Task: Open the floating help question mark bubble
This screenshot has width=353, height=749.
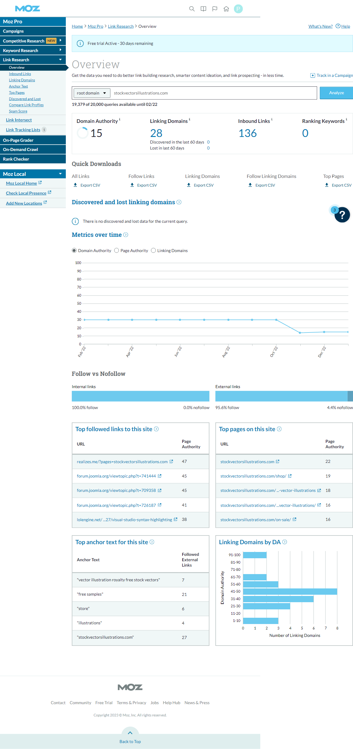Action: coord(342,215)
